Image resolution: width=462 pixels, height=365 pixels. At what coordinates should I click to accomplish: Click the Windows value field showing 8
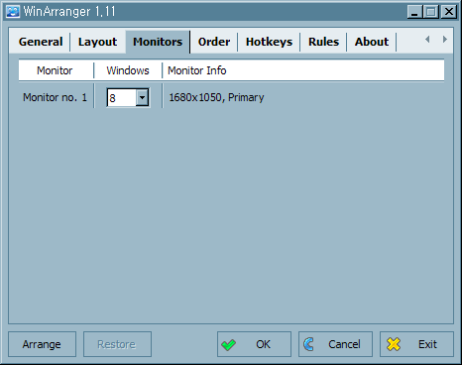(x=122, y=98)
